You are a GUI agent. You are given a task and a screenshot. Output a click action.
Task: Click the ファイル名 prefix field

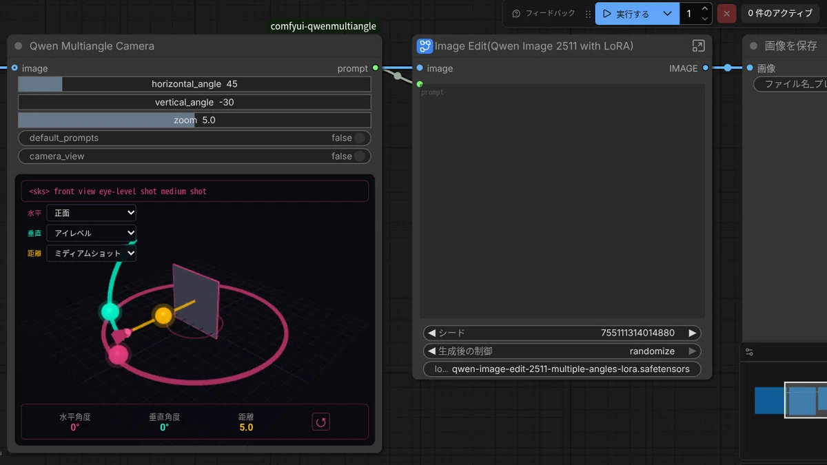click(x=790, y=84)
